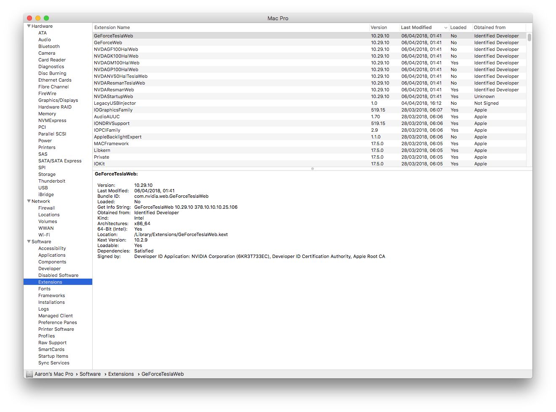Open NVMExpress hardware info
This screenshot has width=556, height=412.
coord(52,120)
